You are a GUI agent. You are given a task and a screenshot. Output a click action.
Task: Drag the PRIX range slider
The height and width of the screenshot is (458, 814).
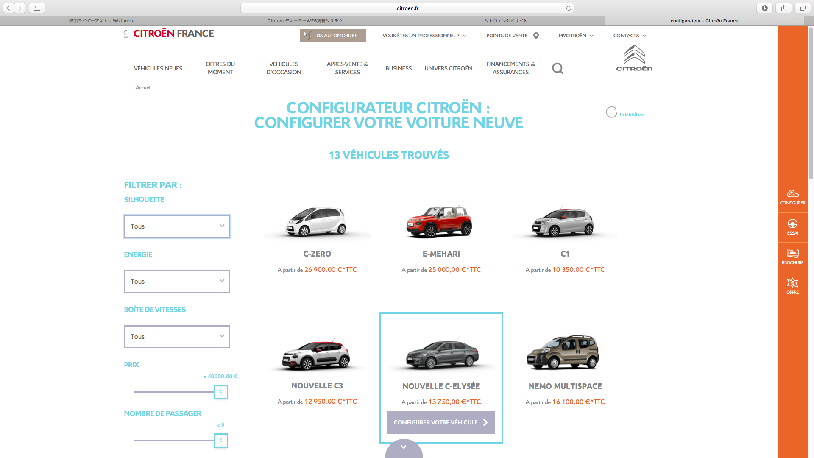pyautogui.click(x=220, y=391)
